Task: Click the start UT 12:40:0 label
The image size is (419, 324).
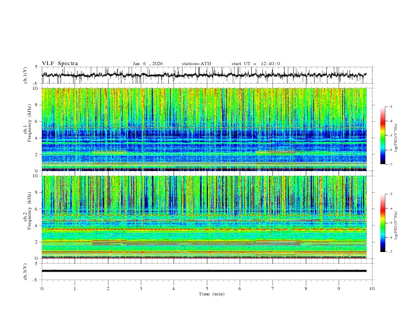Action: click(x=256, y=64)
